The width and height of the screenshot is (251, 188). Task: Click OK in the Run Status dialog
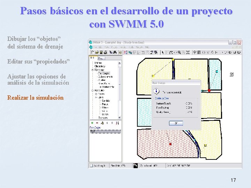tap(176, 123)
